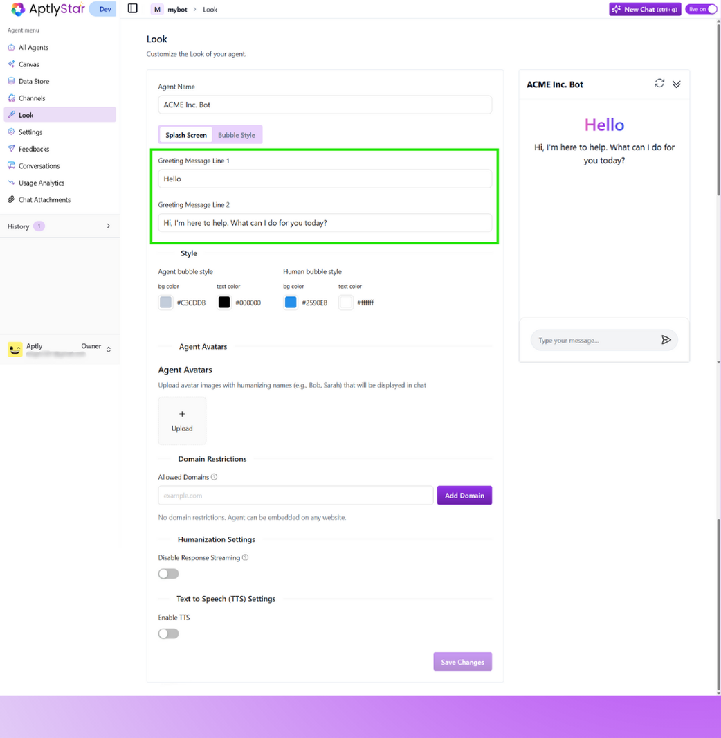This screenshot has height=738, width=721.
Task: Collapse the chat preview with the double chevron
Action: 677,84
